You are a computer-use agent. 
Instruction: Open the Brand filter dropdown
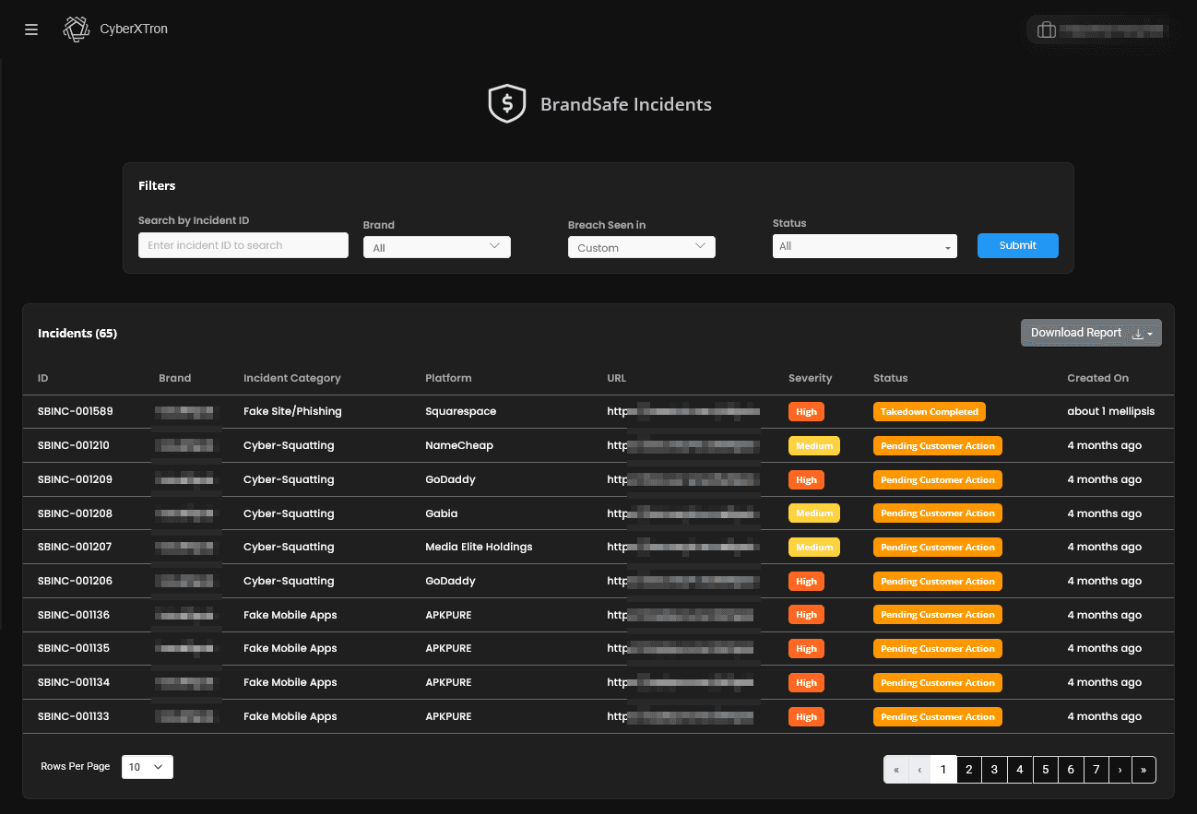click(436, 246)
